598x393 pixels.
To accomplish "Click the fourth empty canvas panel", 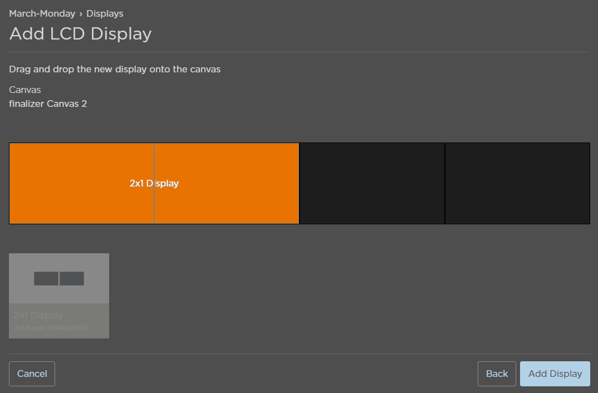I will point(517,183).
